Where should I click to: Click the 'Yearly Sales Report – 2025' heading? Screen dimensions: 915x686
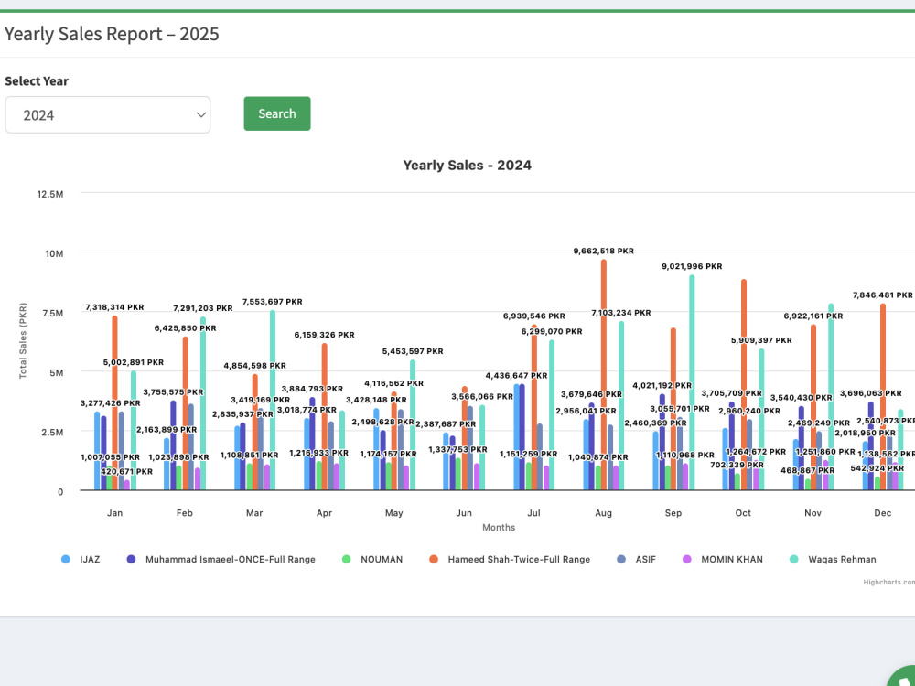pyautogui.click(x=112, y=34)
